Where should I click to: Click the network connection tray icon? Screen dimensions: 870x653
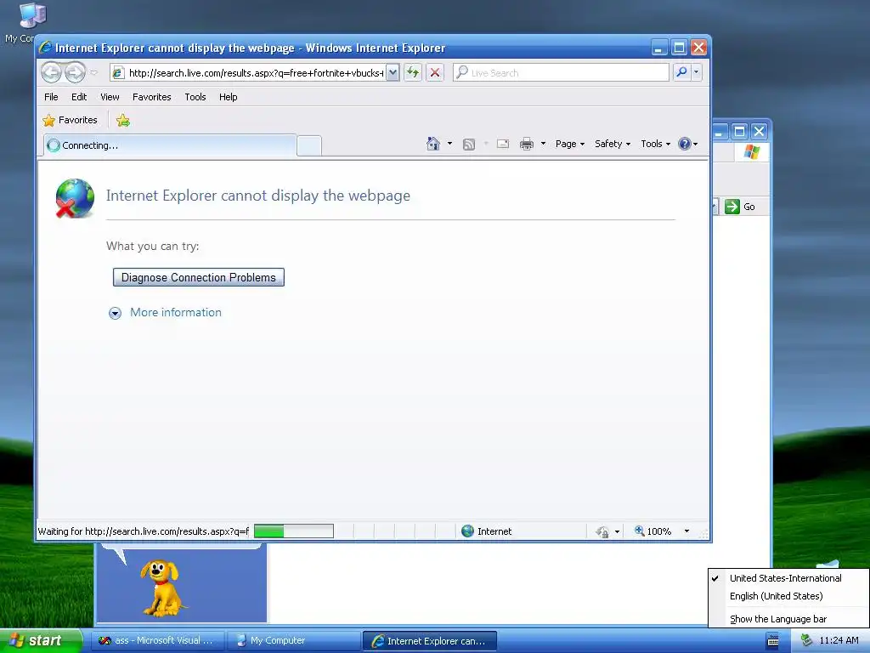click(x=806, y=641)
